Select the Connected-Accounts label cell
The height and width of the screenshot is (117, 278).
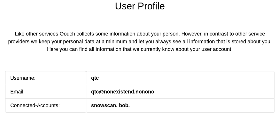point(46,105)
